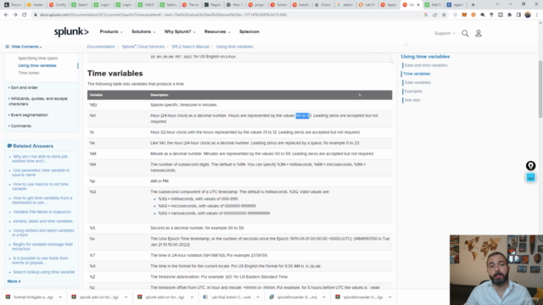
Task: Open the Splexicon menu item
Action: pyautogui.click(x=249, y=31)
